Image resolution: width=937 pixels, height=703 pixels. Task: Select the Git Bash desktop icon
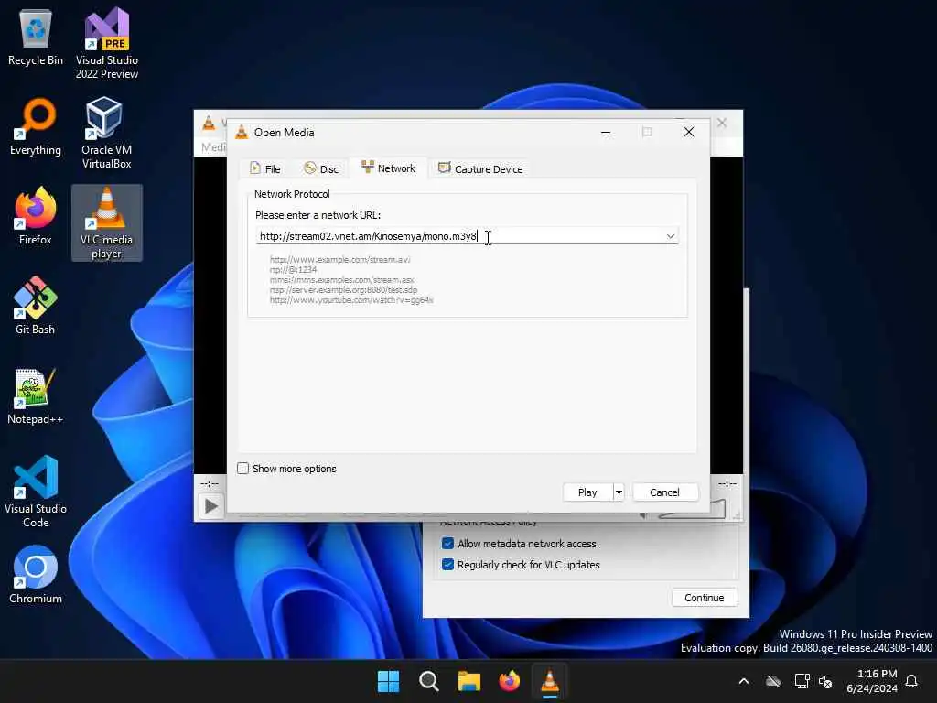coord(36,306)
